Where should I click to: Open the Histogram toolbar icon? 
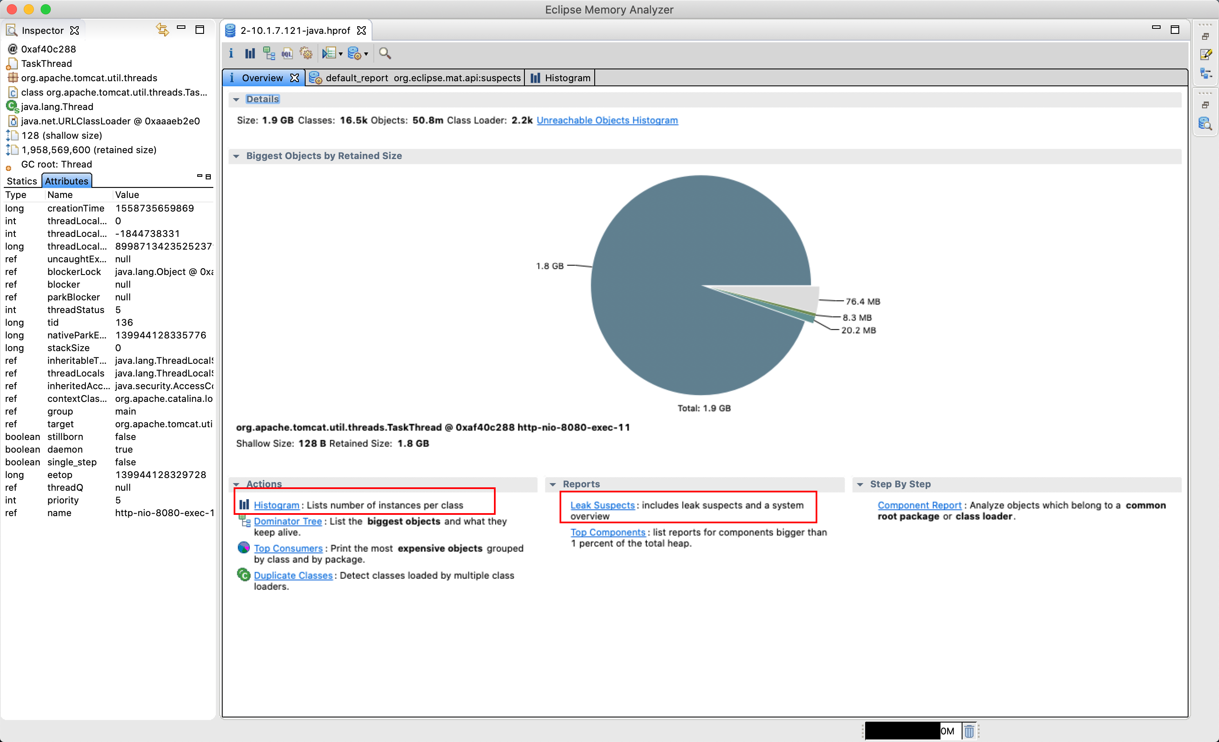click(250, 53)
